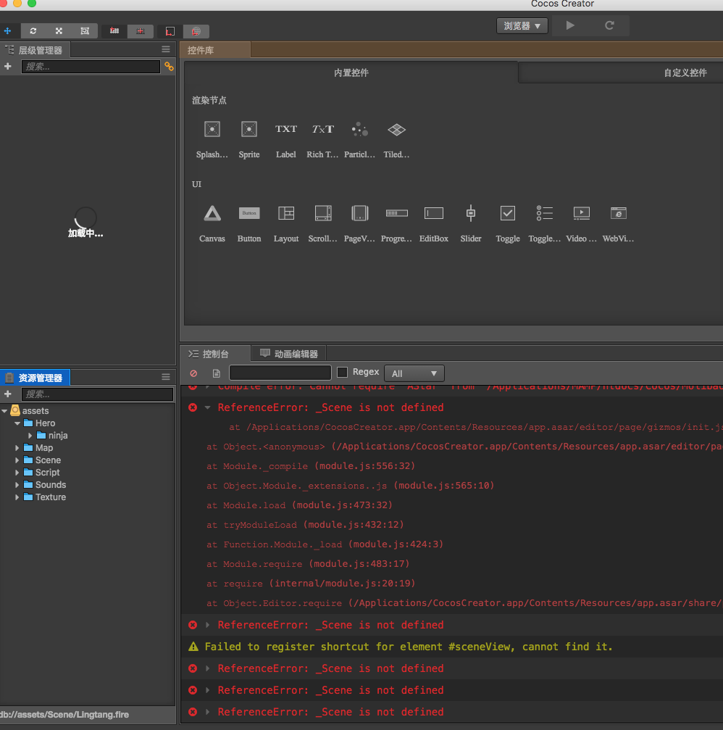Enable the Regex checkbox
This screenshot has height=730, width=723.
click(343, 373)
